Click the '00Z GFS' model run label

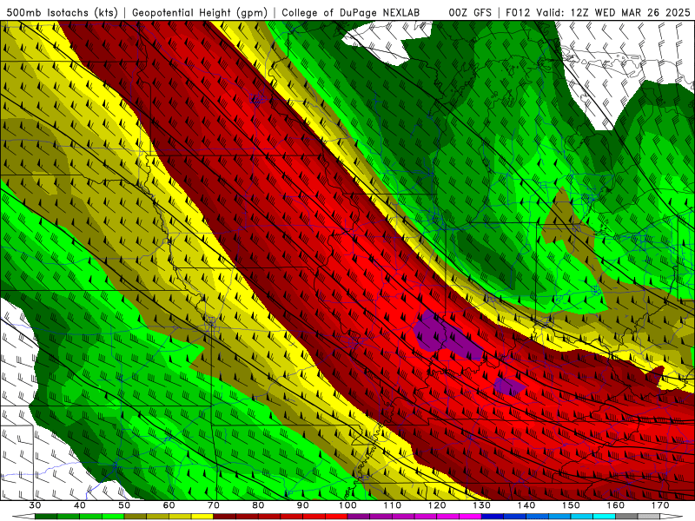click(470, 13)
